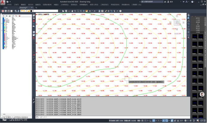Open the Undo history dropdown arrow
This screenshot has width=207, height=123.
point(92,11)
